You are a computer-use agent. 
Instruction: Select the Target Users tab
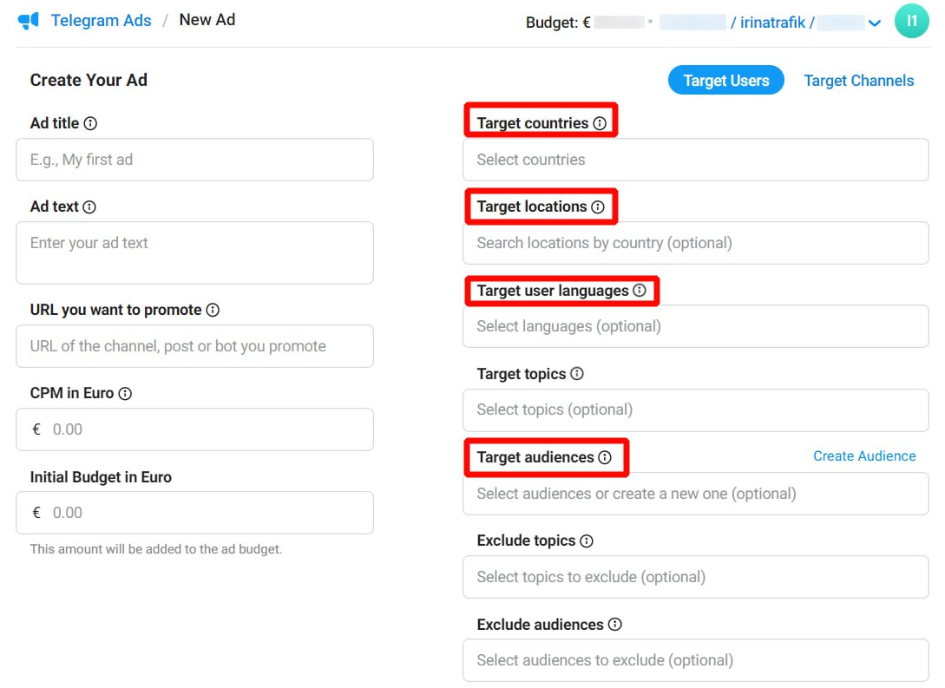725,81
